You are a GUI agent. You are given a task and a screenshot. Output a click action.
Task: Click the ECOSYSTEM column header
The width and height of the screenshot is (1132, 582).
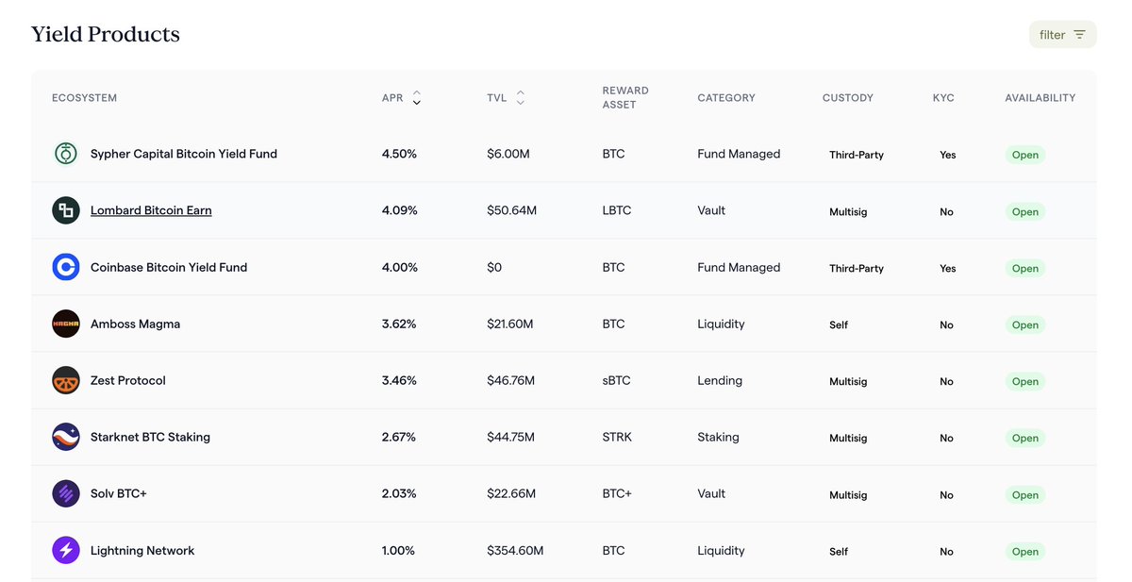click(x=85, y=98)
